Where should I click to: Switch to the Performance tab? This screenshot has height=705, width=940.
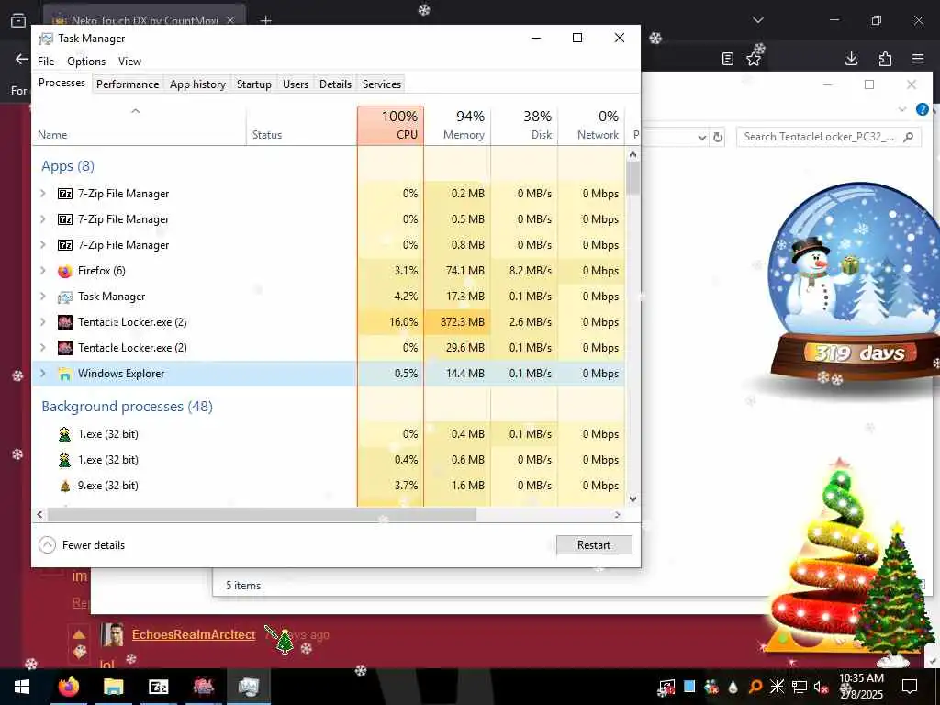pyautogui.click(x=128, y=84)
